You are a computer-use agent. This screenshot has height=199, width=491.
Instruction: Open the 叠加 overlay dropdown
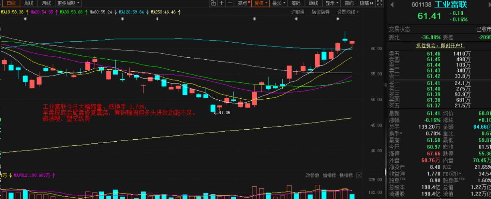click(278, 3)
